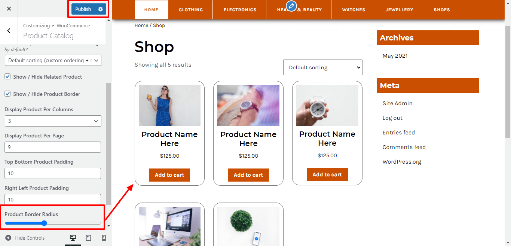
Task: Collapse sidebar with Hide Controls arrow icon
Action: tap(8, 238)
